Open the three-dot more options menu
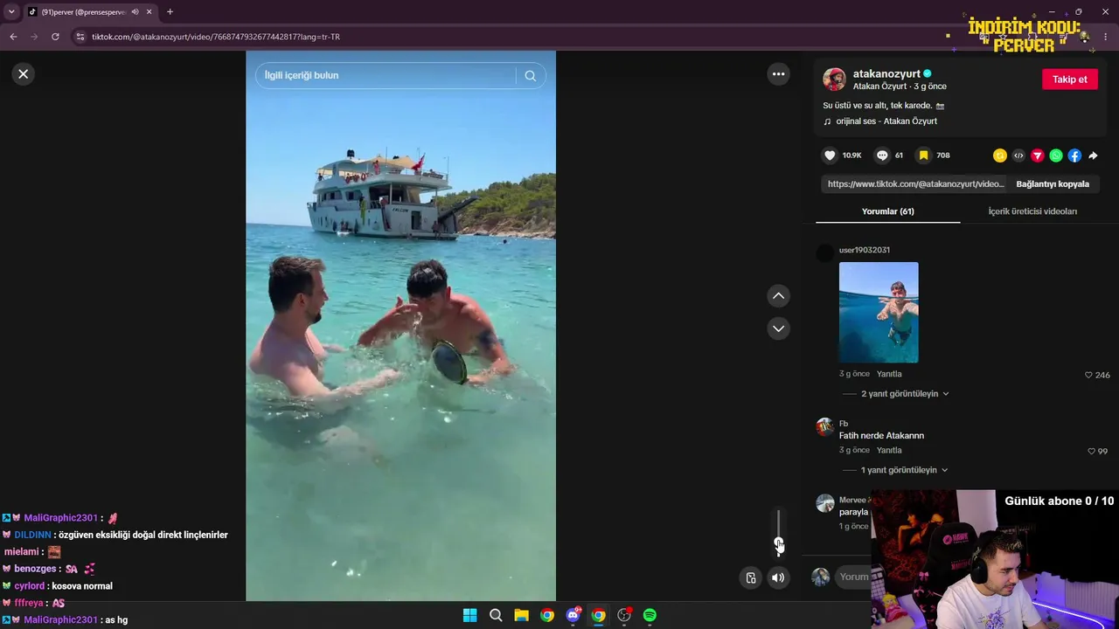Viewport: 1119px width, 629px height. coord(778,74)
